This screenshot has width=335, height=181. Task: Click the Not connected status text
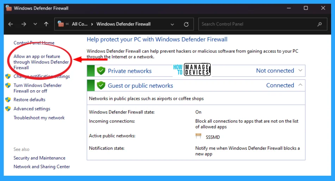click(x=275, y=71)
